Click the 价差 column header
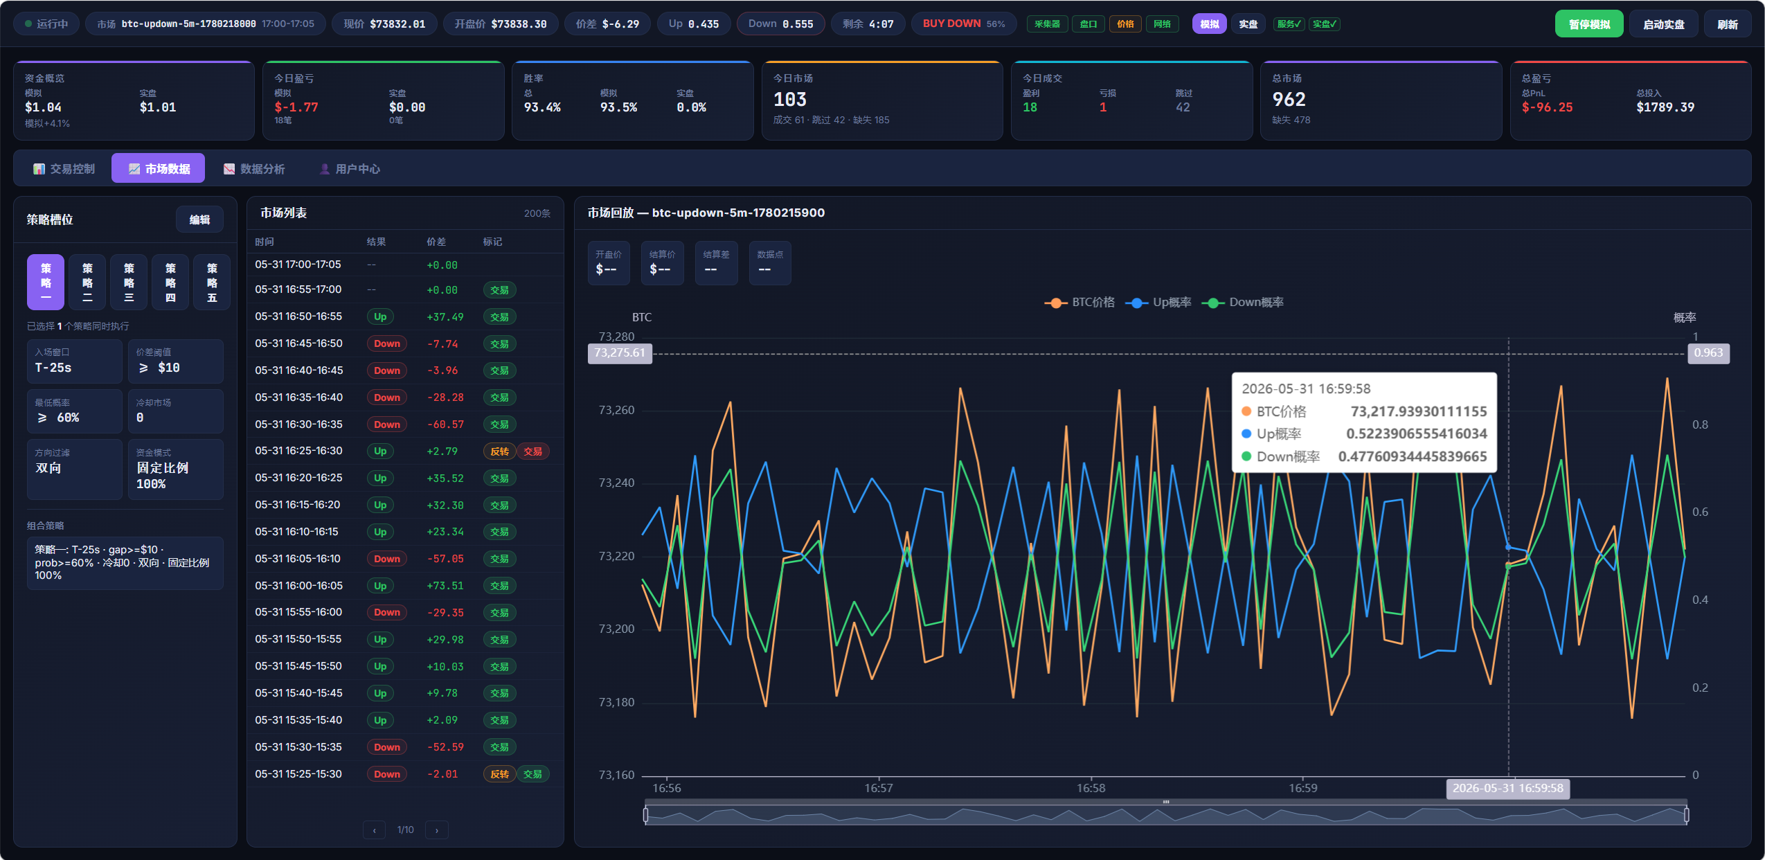 click(436, 242)
